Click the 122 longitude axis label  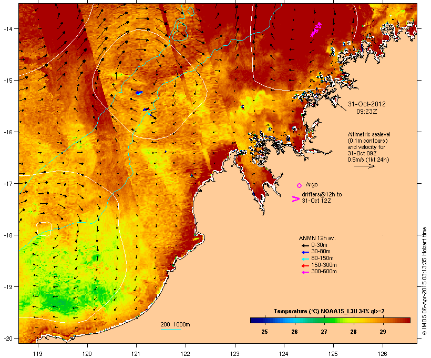pyautogui.click(x=186, y=354)
